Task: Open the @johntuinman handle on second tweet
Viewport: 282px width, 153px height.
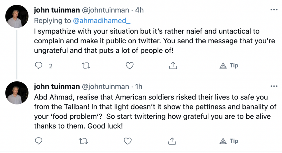Action: [105, 86]
